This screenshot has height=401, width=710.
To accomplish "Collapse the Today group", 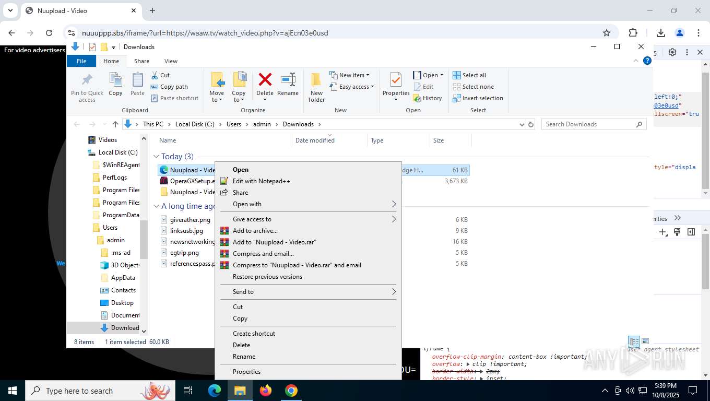I will coord(156,157).
